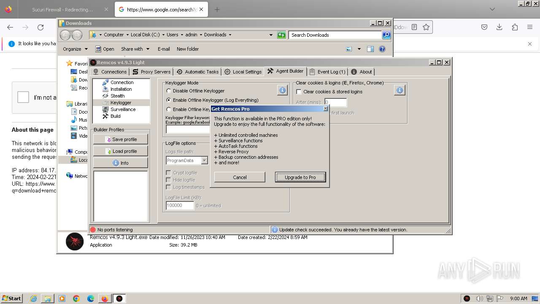The height and width of the screenshot is (304, 540).
Task: Click Explorer search magnifier button
Action: [x=386, y=35]
